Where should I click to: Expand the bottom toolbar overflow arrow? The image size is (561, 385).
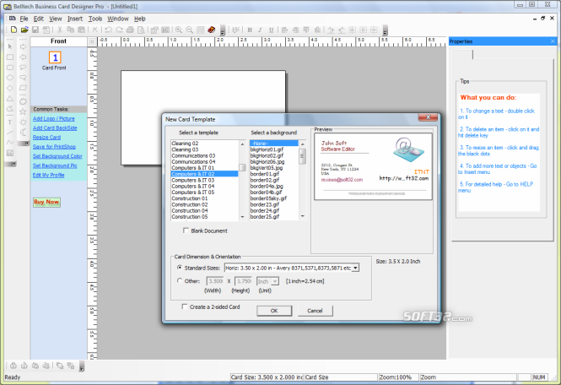pyautogui.click(x=82, y=366)
